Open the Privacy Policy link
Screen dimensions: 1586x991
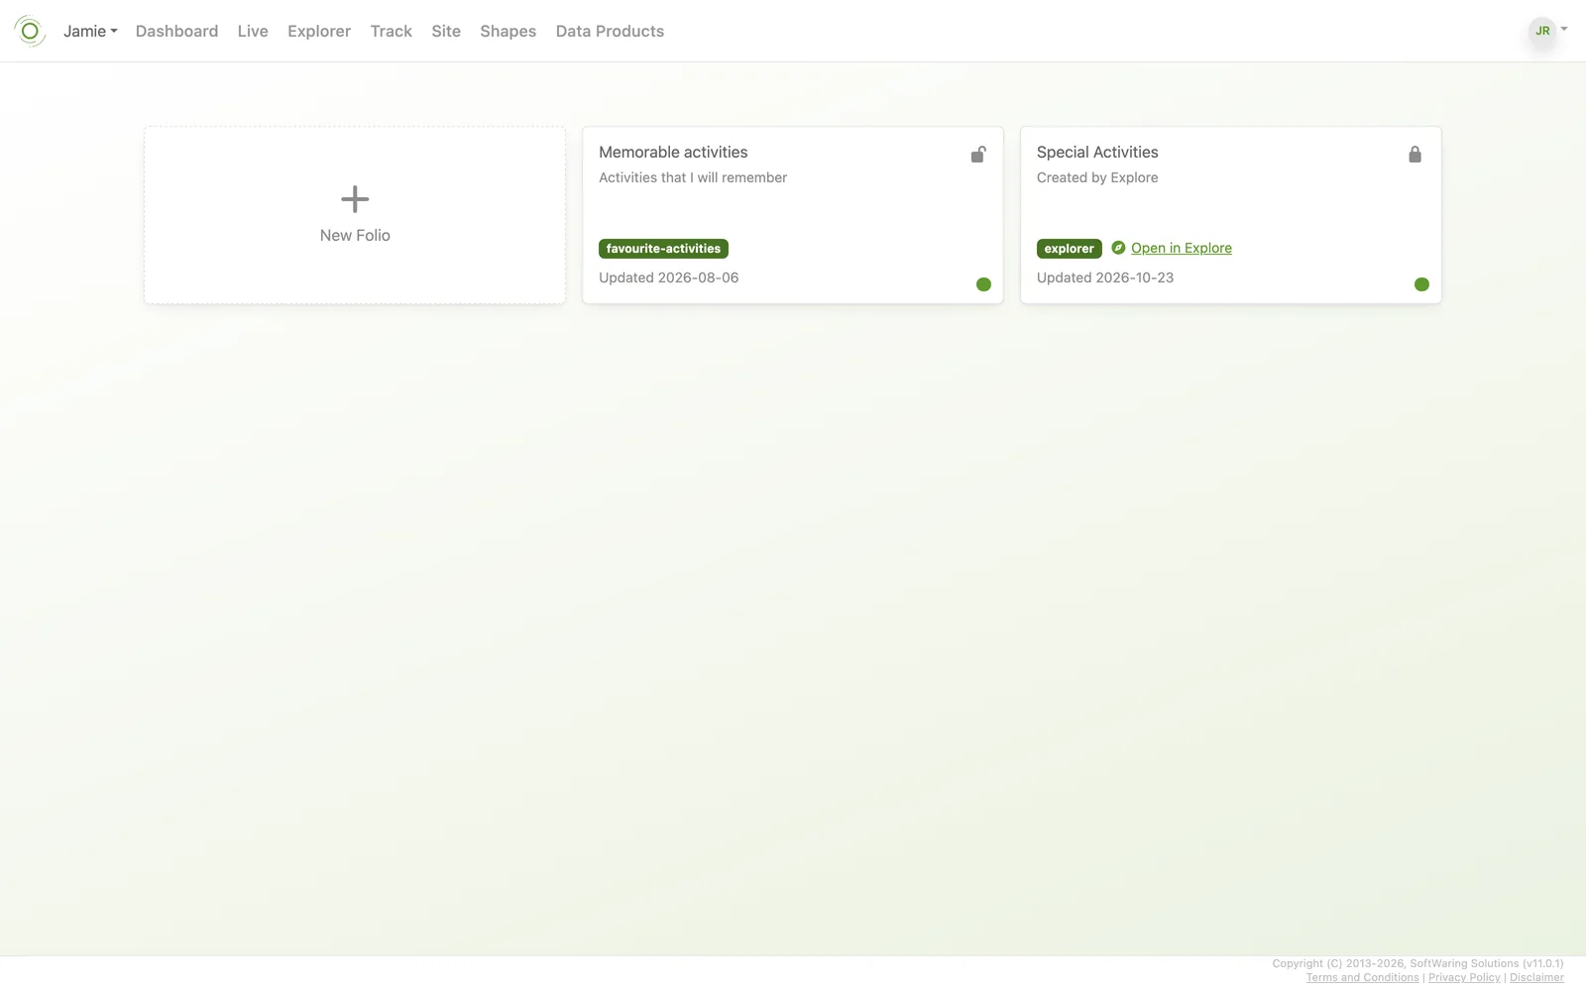click(1464, 977)
